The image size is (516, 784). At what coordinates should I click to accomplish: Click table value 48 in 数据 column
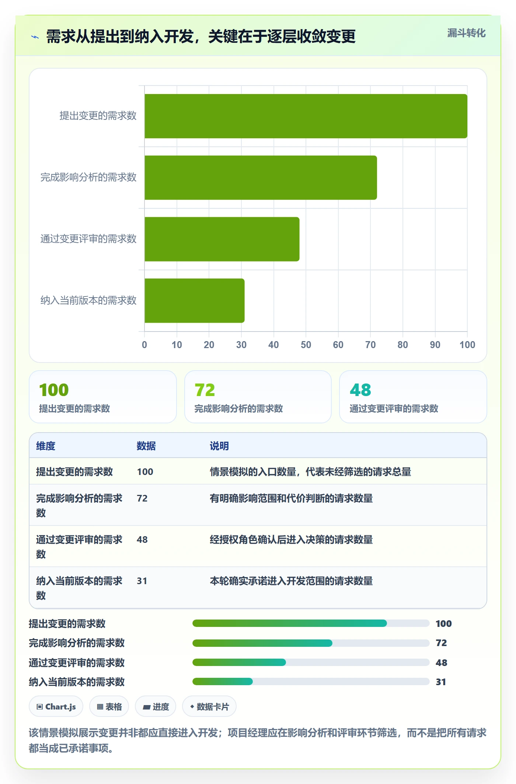[142, 540]
